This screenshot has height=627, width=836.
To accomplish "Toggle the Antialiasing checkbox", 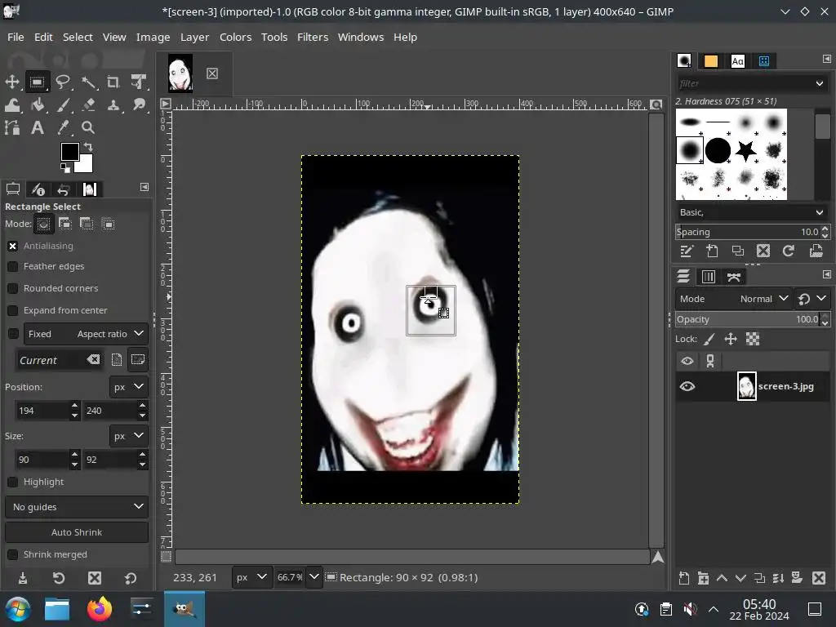I will pos(13,246).
